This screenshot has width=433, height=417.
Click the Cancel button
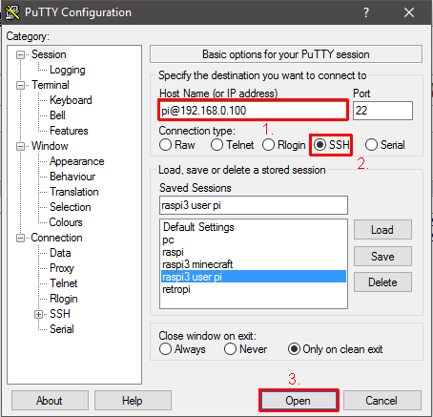pos(382,401)
